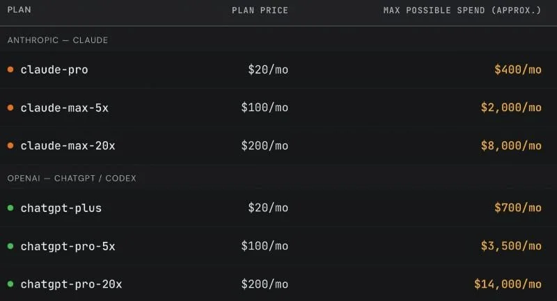Click the orange dot beside claude-max-20x
557x301 pixels.
pos(10,145)
